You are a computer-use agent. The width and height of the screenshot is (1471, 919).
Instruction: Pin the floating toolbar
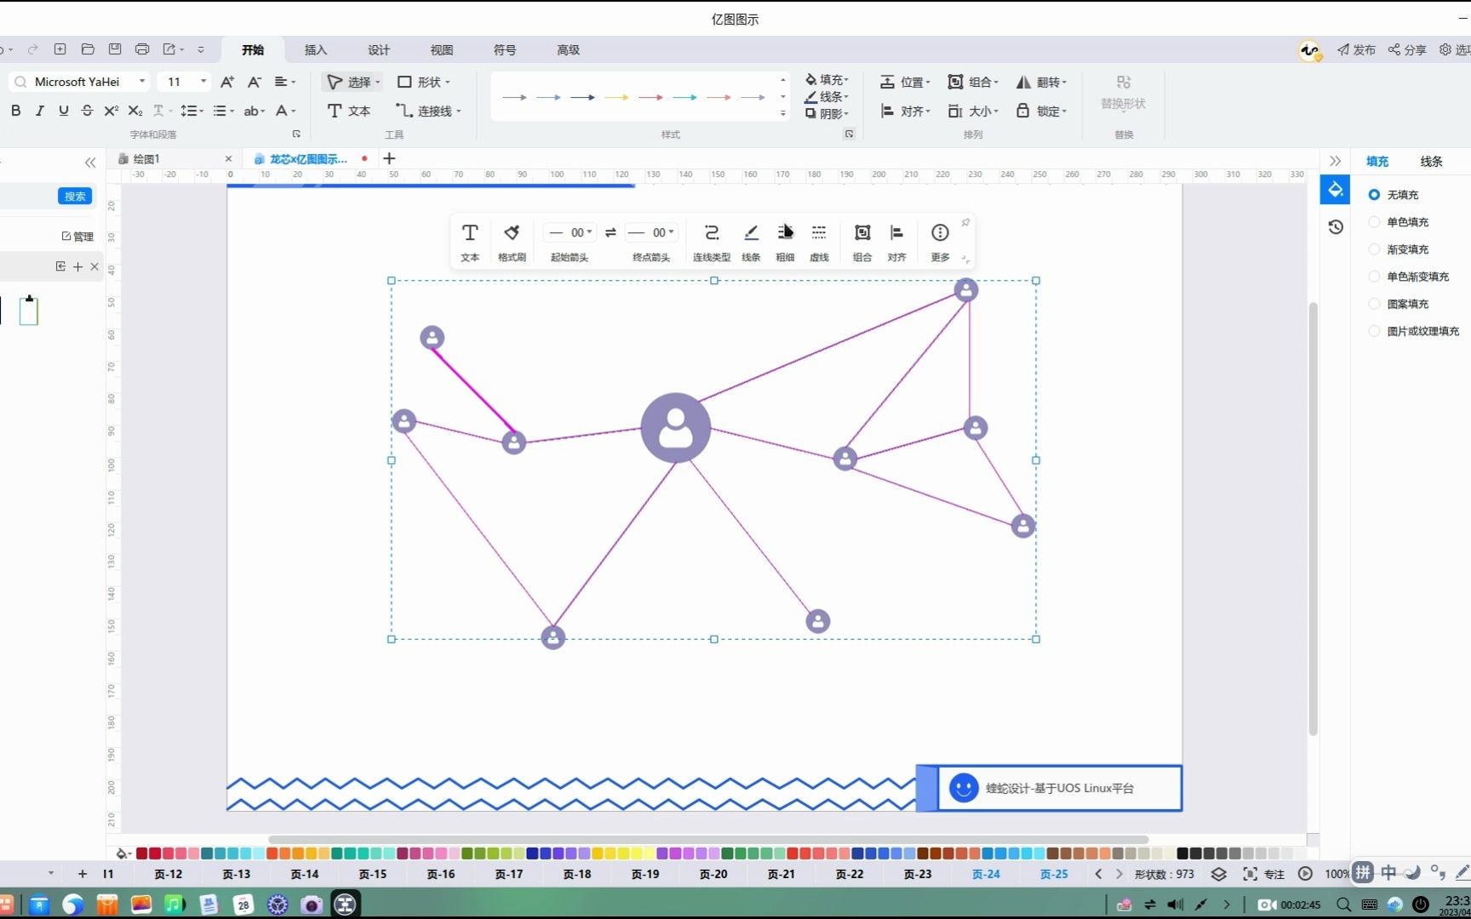tap(965, 223)
